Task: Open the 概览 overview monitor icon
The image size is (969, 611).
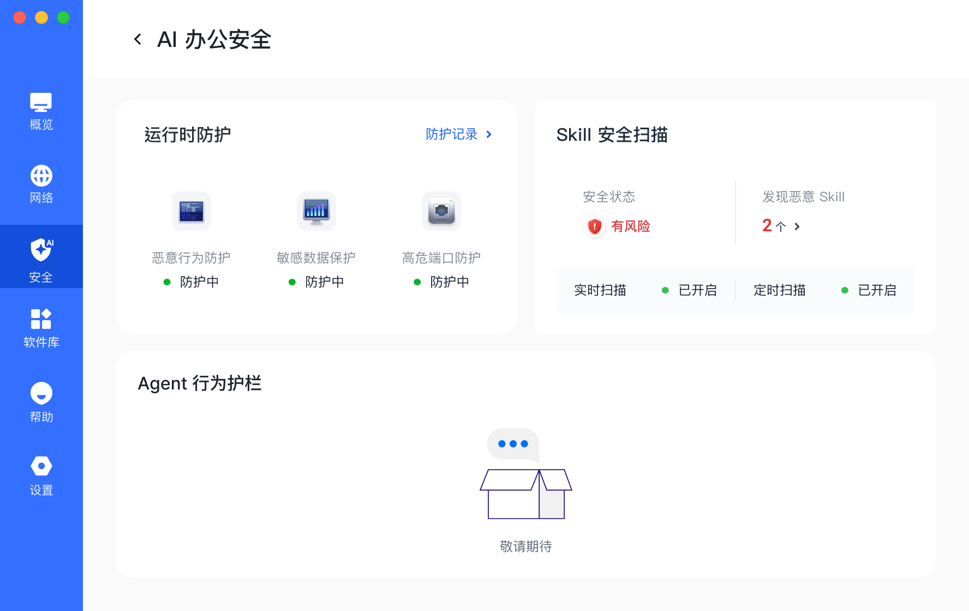Action: click(x=41, y=102)
